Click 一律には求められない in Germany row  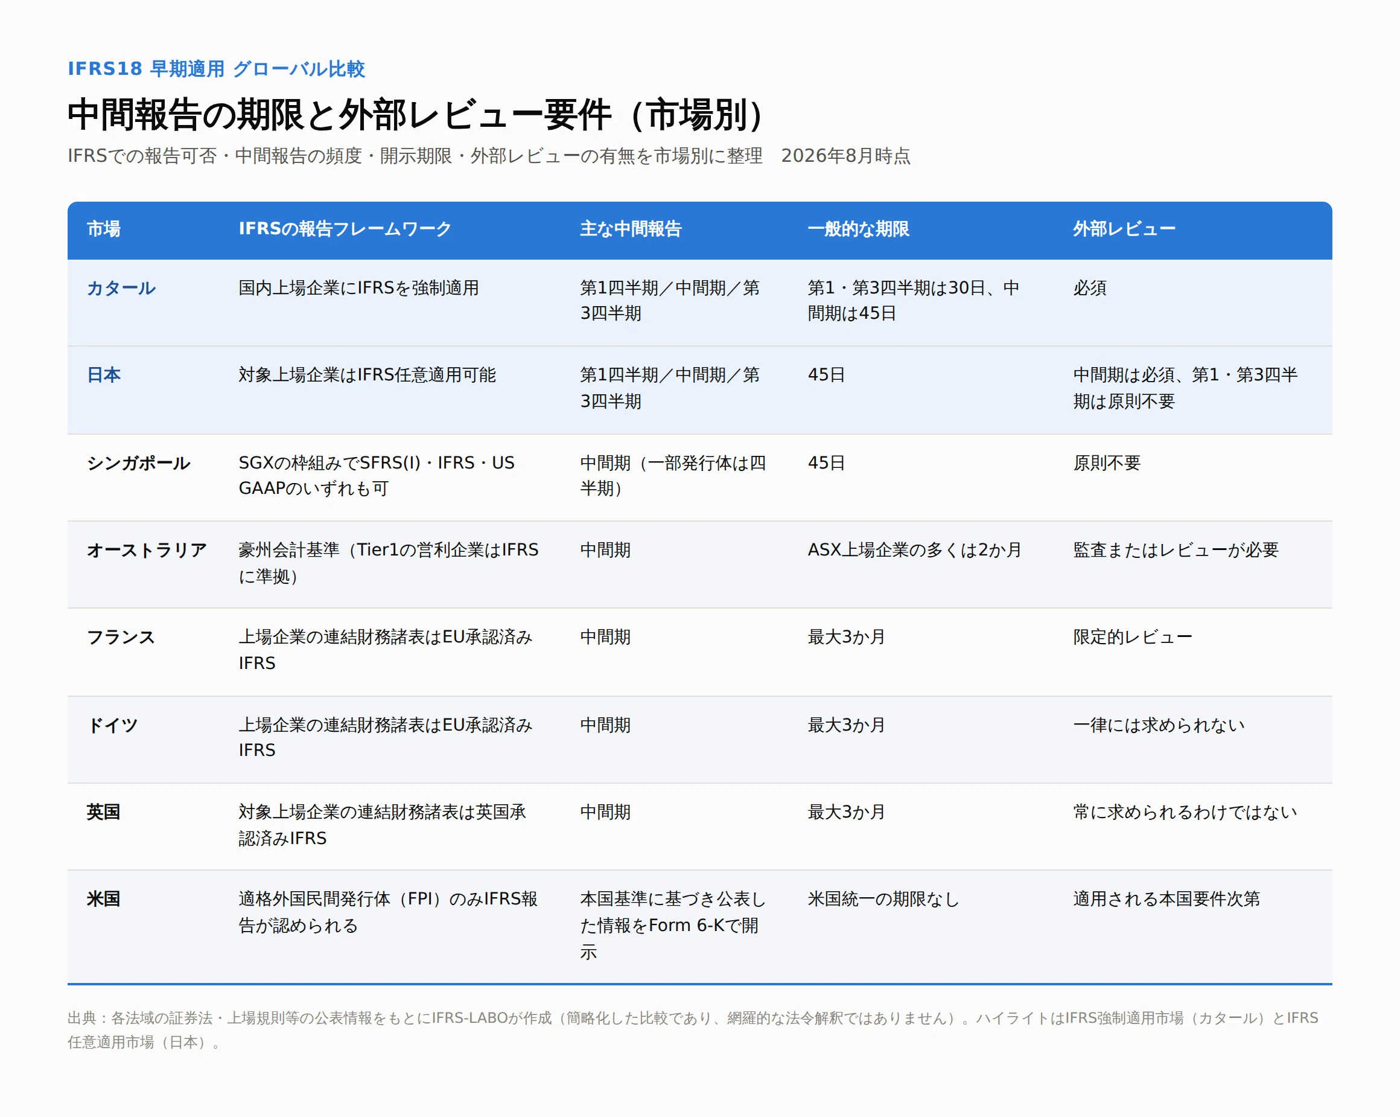click(x=1159, y=725)
